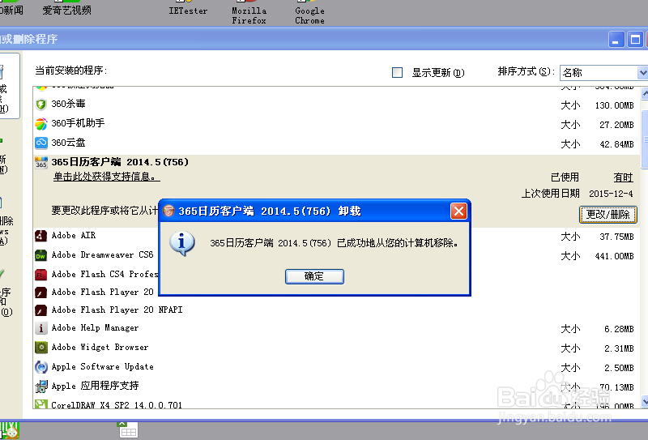The height and width of the screenshot is (440, 648).
Task: Click the list scrollbar down arrow
Action: tap(644, 402)
